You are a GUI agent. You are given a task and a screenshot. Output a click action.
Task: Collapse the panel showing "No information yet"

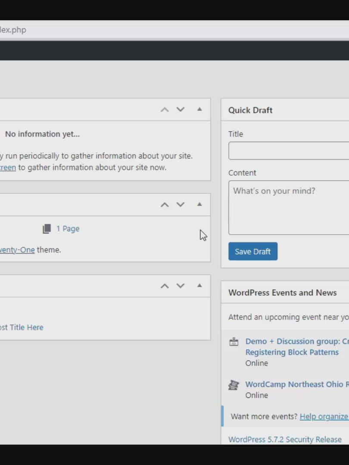(199, 109)
